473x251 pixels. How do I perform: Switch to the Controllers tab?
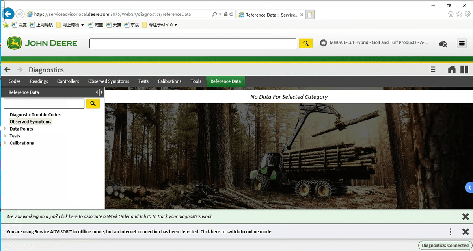tap(68, 81)
